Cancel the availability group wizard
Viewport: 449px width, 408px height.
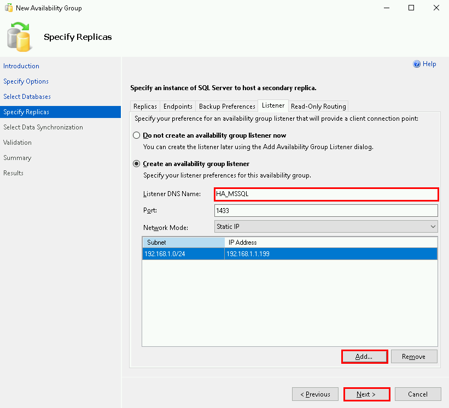[x=418, y=394]
